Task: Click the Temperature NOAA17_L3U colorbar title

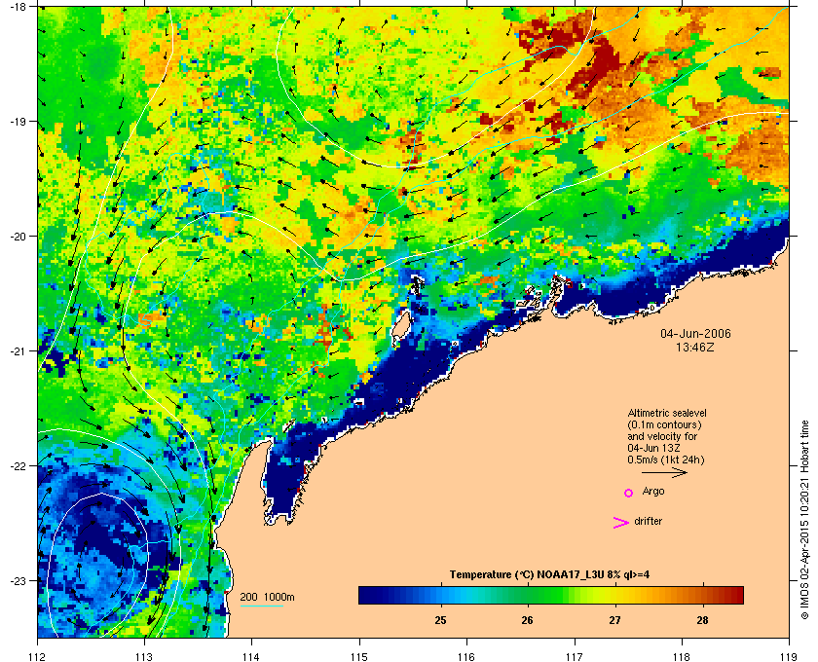Action: pyautogui.click(x=549, y=574)
